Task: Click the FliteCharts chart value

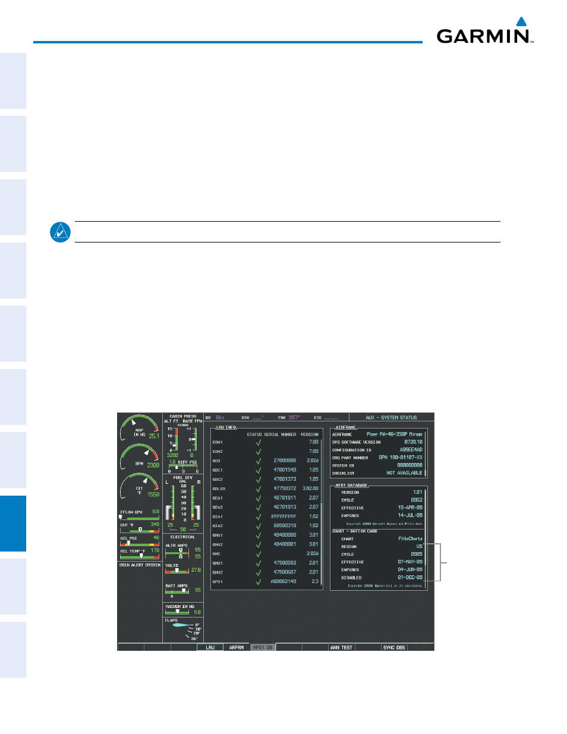Action: [411, 539]
